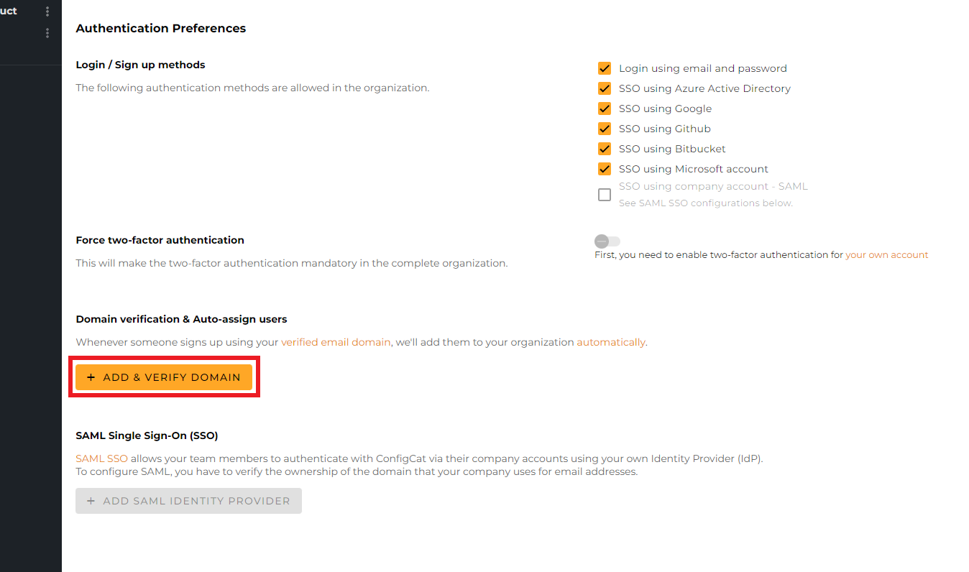Viewport: 969px width, 572px height.
Task: Click the Add SAML Identity Provider button
Action: 188,500
